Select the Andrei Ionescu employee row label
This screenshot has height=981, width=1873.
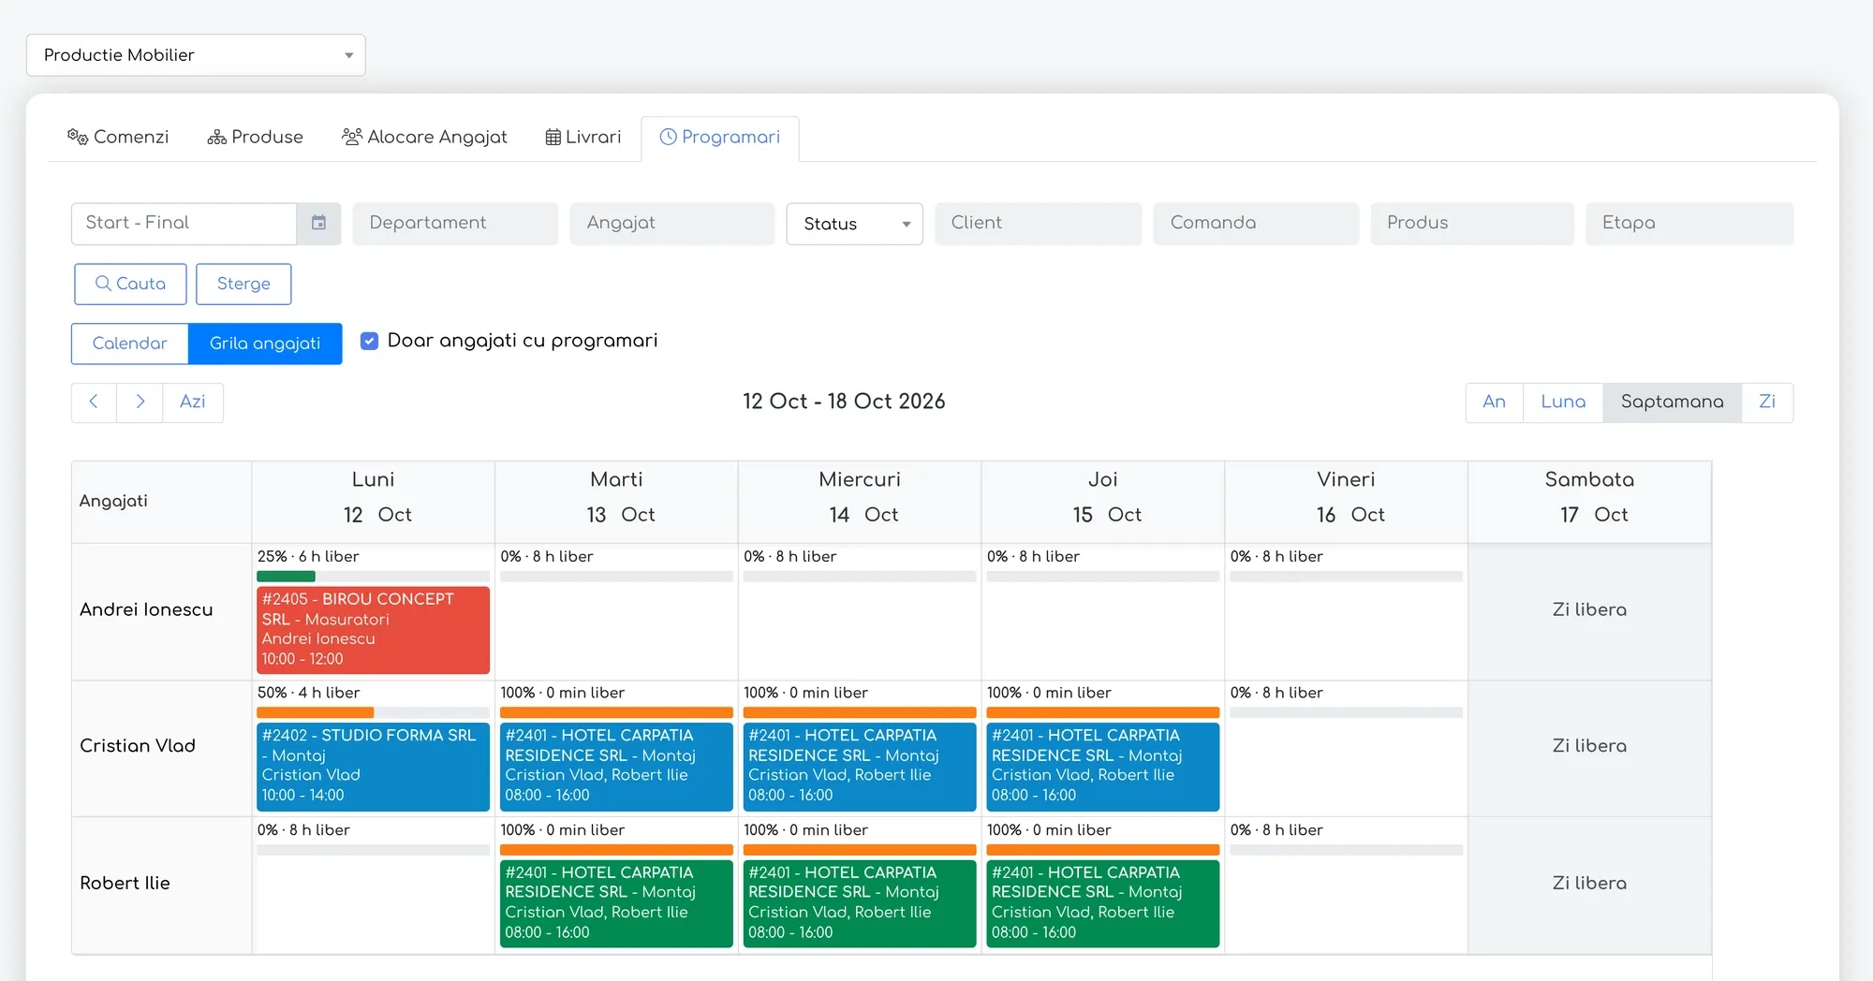[x=146, y=609]
